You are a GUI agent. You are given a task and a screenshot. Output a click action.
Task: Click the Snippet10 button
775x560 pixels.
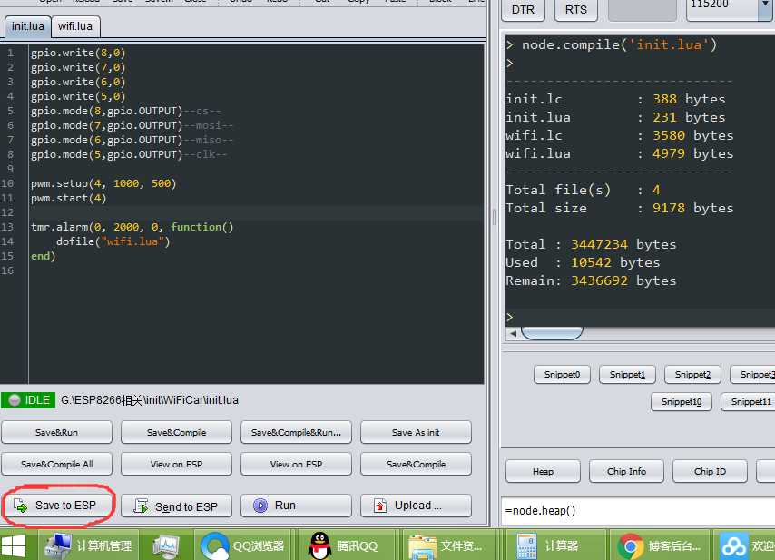[x=682, y=402]
